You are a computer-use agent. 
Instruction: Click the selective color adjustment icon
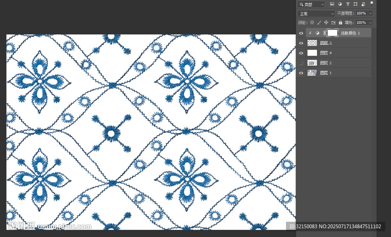317,33
